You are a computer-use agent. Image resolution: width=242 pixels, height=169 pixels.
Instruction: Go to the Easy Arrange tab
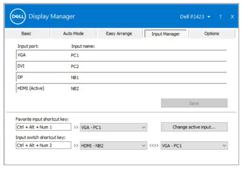click(119, 33)
